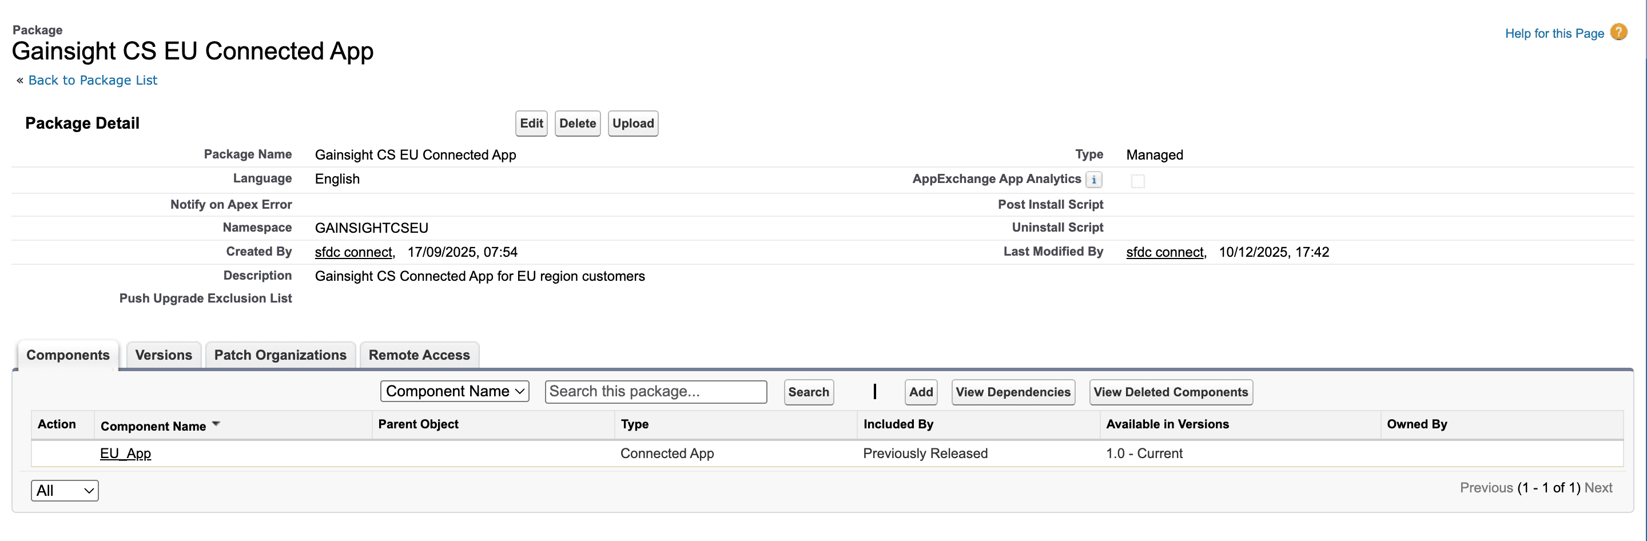The height and width of the screenshot is (541, 1647).
Task: Click the Push Upgrade Exclusion List label
Action: pos(205,298)
